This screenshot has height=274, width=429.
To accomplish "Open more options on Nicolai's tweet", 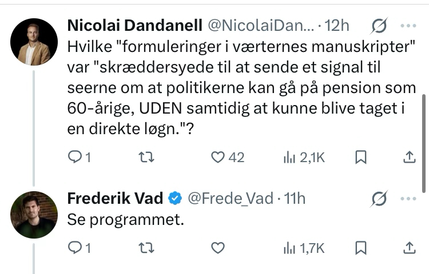I will [x=408, y=26].
